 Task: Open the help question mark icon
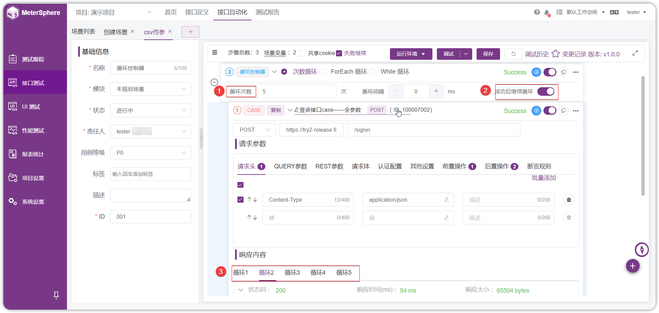point(537,12)
